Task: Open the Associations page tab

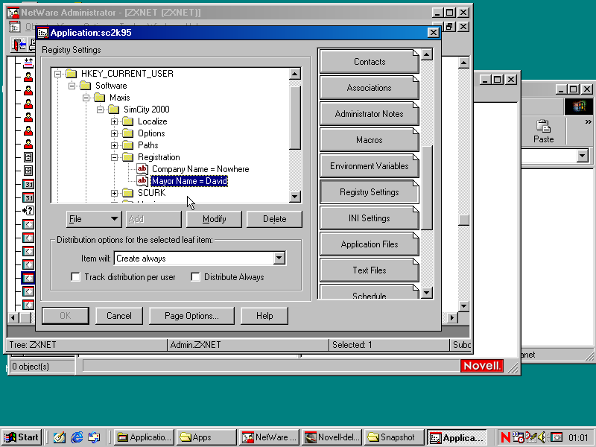Action: coord(370,88)
